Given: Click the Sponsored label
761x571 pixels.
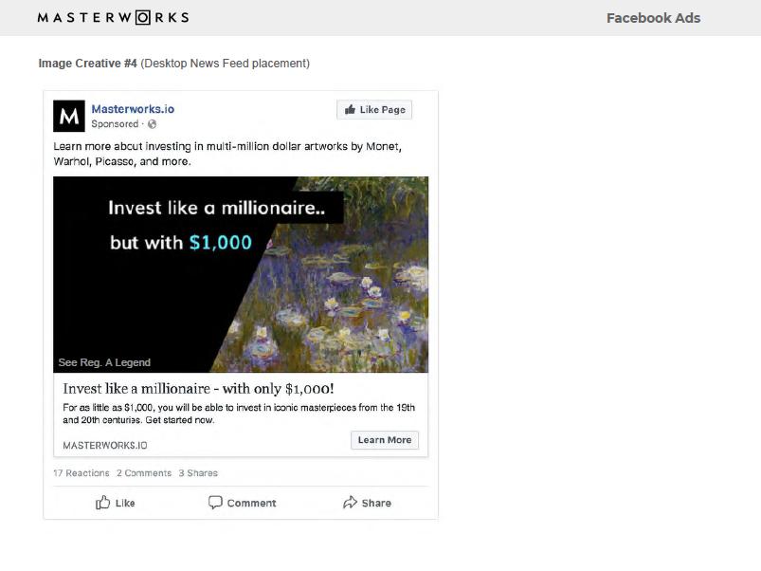Looking at the screenshot, I should tap(115, 124).
